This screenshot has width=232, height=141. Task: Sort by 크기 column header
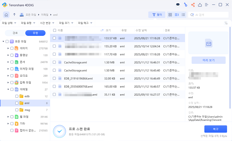(108, 30)
